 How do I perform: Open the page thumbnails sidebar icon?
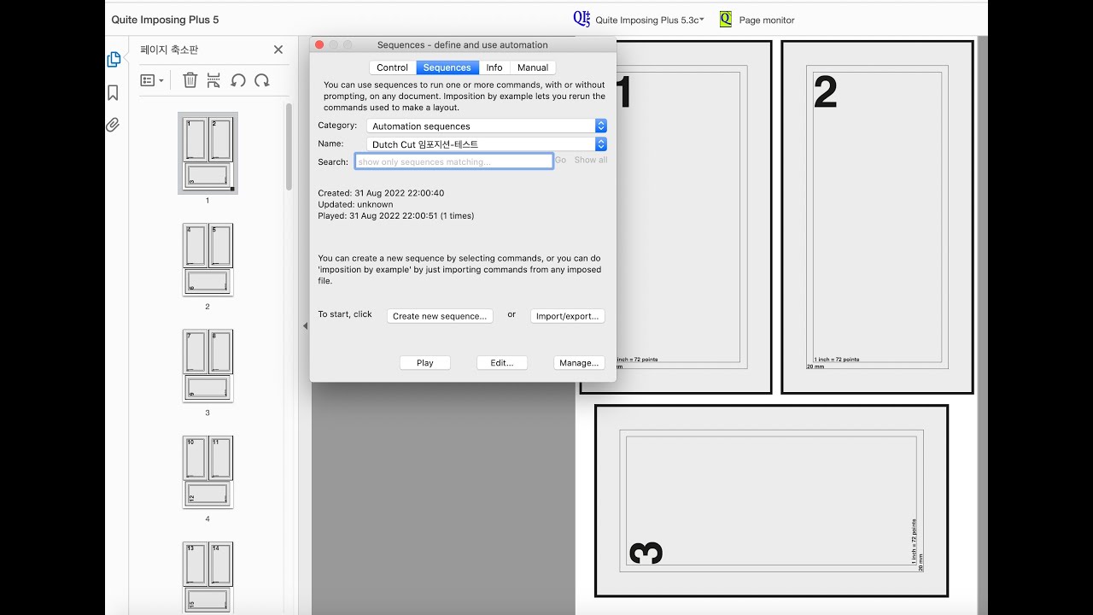113,60
